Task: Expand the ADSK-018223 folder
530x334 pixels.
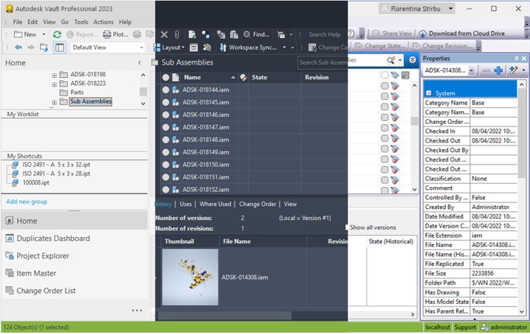Action: click(x=54, y=84)
